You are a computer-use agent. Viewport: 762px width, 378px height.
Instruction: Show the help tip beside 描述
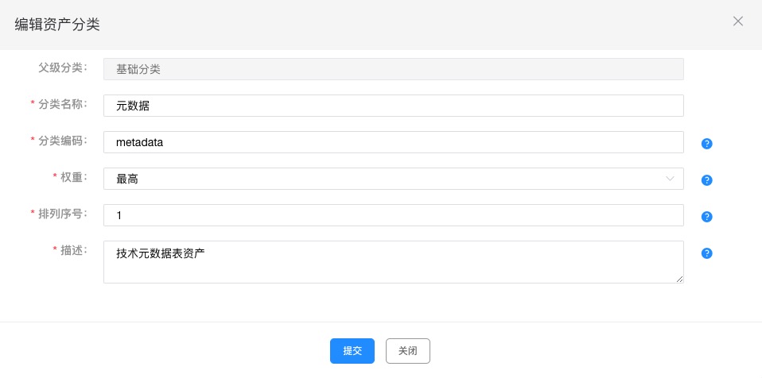706,253
